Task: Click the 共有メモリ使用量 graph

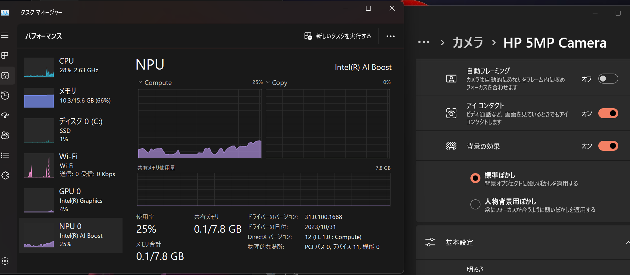Action: pyautogui.click(x=264, y=189)
